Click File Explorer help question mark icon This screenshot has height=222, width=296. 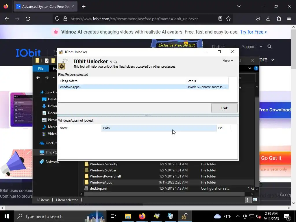point(256,68)
